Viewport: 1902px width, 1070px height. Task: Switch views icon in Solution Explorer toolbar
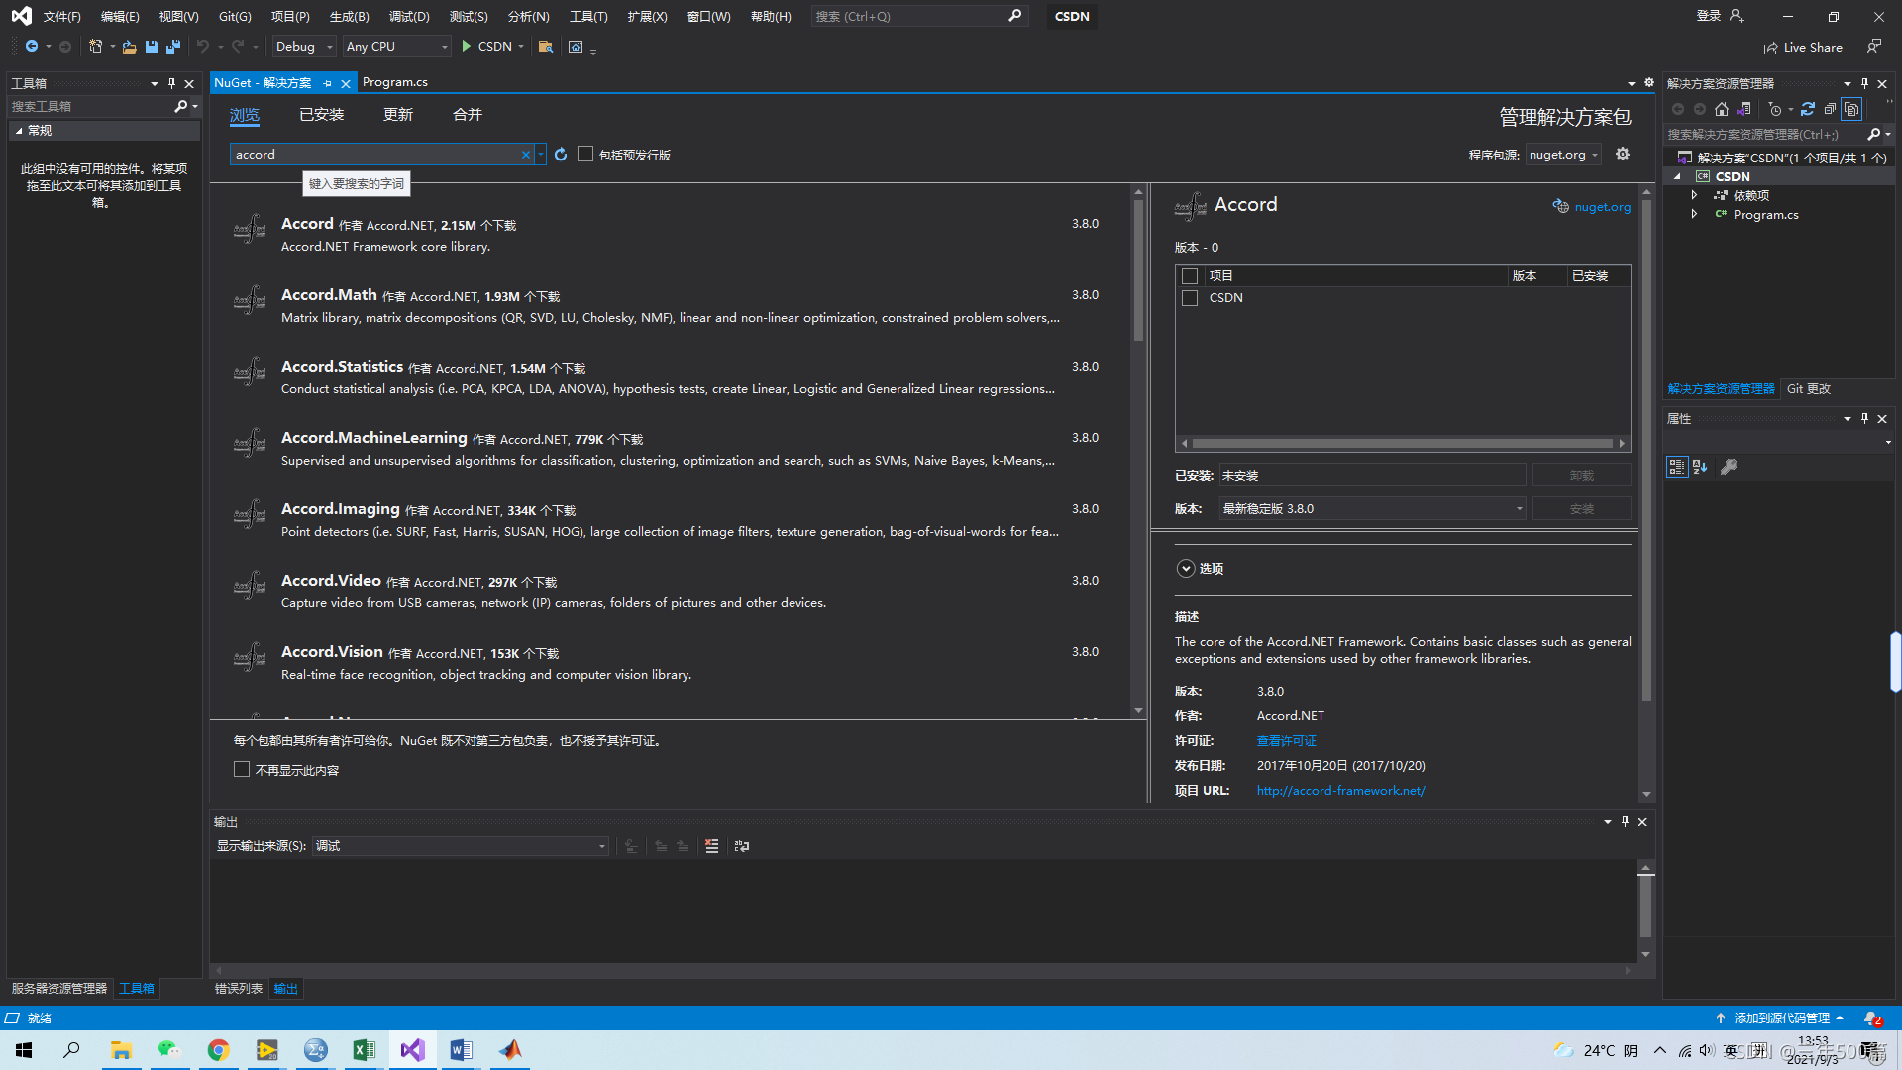tap(1744, 109)
